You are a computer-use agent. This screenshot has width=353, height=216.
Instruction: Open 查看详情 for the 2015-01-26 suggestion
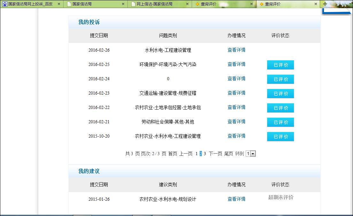[236, 199]
